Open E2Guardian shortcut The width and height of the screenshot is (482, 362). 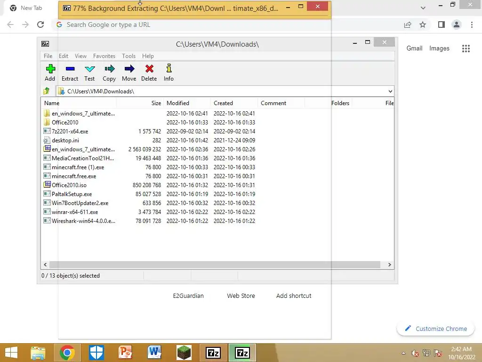[188, 296]
